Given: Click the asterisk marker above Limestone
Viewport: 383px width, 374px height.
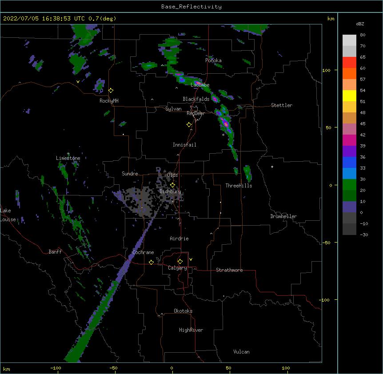Looking at the screenshot, I should click(68, 154).
